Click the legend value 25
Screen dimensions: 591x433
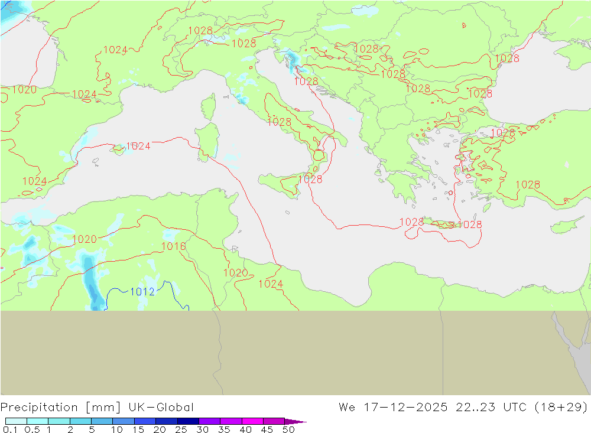181,429
